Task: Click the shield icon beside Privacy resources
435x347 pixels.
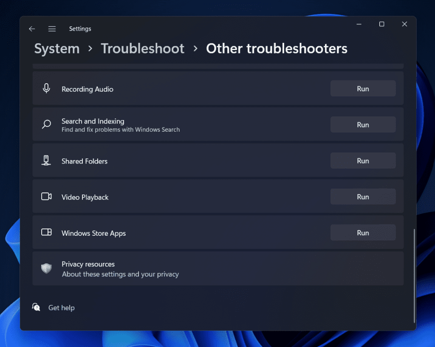Action: pyautogui.click(x=46, y=268)
